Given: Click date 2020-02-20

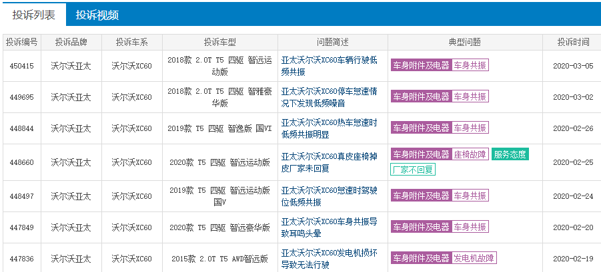Looking at the screenshot, I should [573, 227].
